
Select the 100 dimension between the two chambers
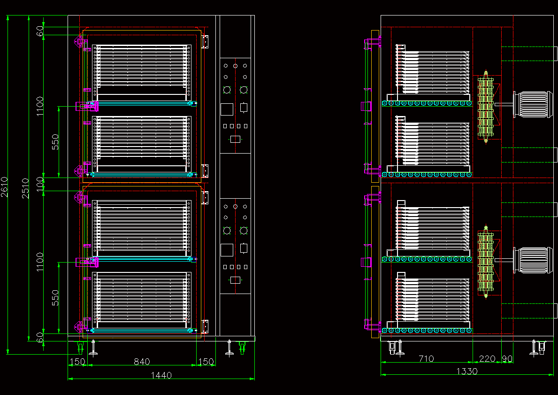39,184
